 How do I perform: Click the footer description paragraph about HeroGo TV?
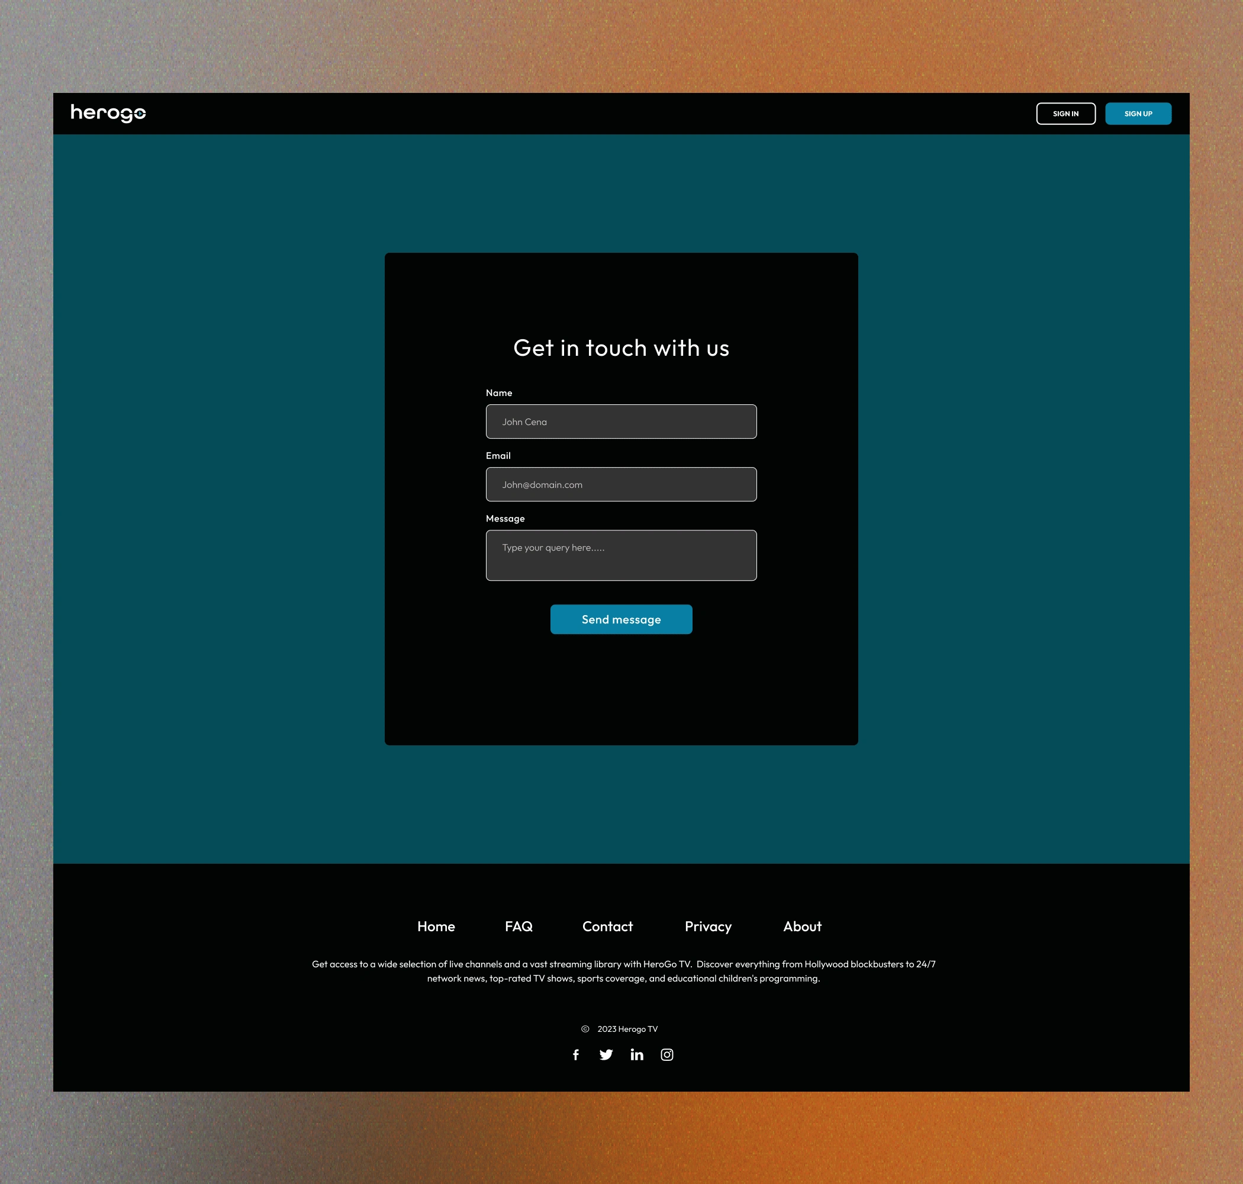pyautogui.click(x=623, y=971)
